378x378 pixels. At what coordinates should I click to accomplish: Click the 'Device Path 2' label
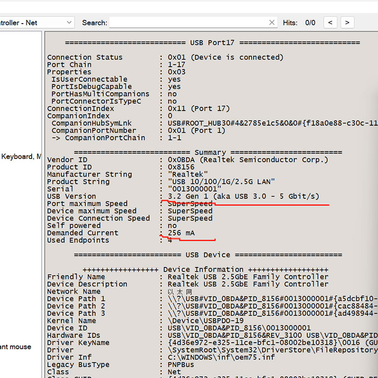pyautogui.click(x=76, y=306)
